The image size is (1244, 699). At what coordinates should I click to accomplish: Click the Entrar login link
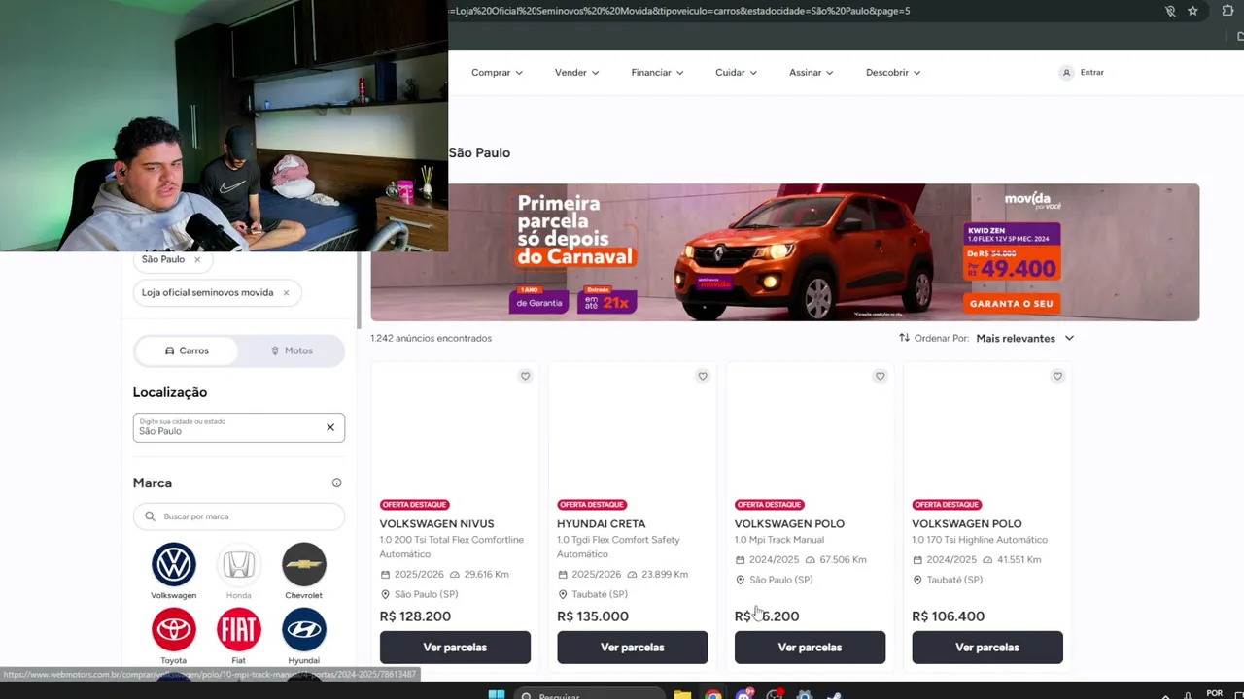pos(1091,72)
